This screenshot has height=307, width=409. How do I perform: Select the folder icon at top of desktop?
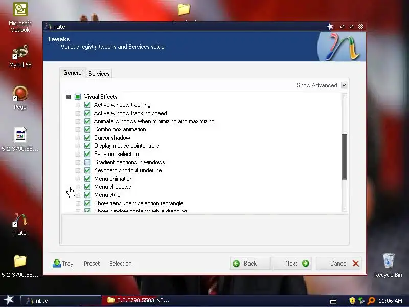coord(184,9)
